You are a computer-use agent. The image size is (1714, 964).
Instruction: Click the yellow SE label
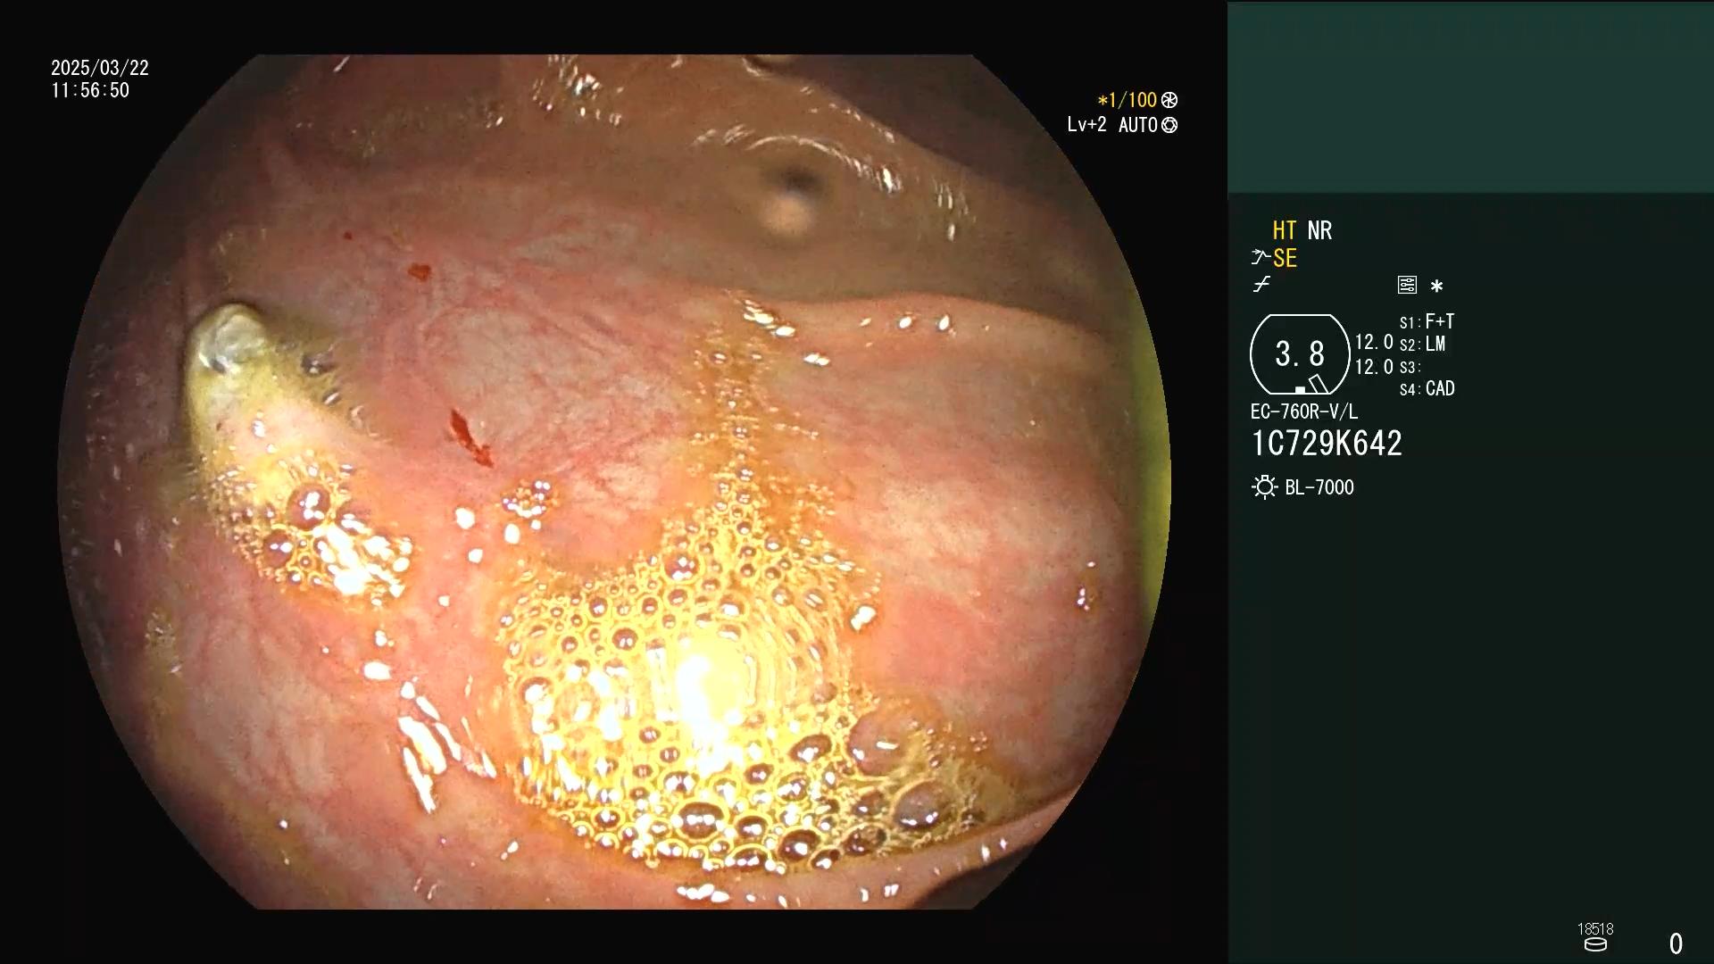[1285, 258]
